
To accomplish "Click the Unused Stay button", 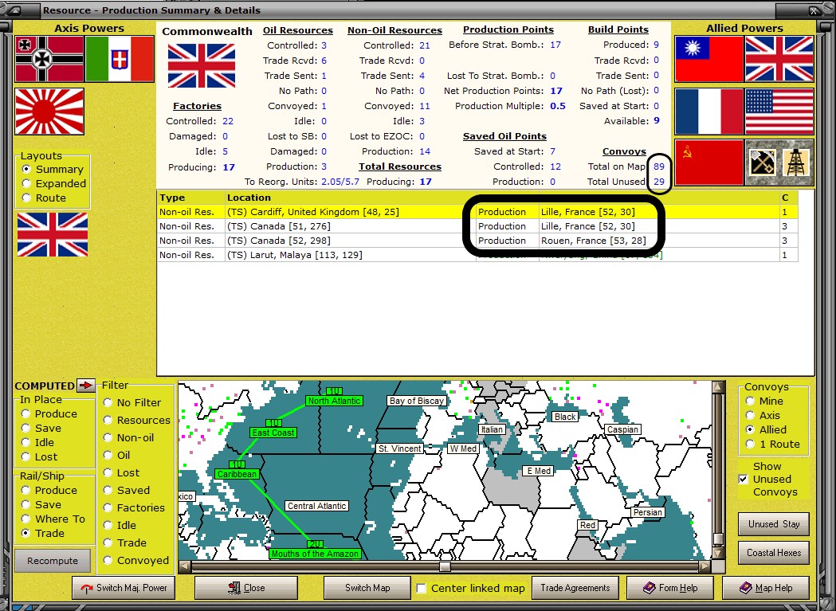I will point(774,524).
